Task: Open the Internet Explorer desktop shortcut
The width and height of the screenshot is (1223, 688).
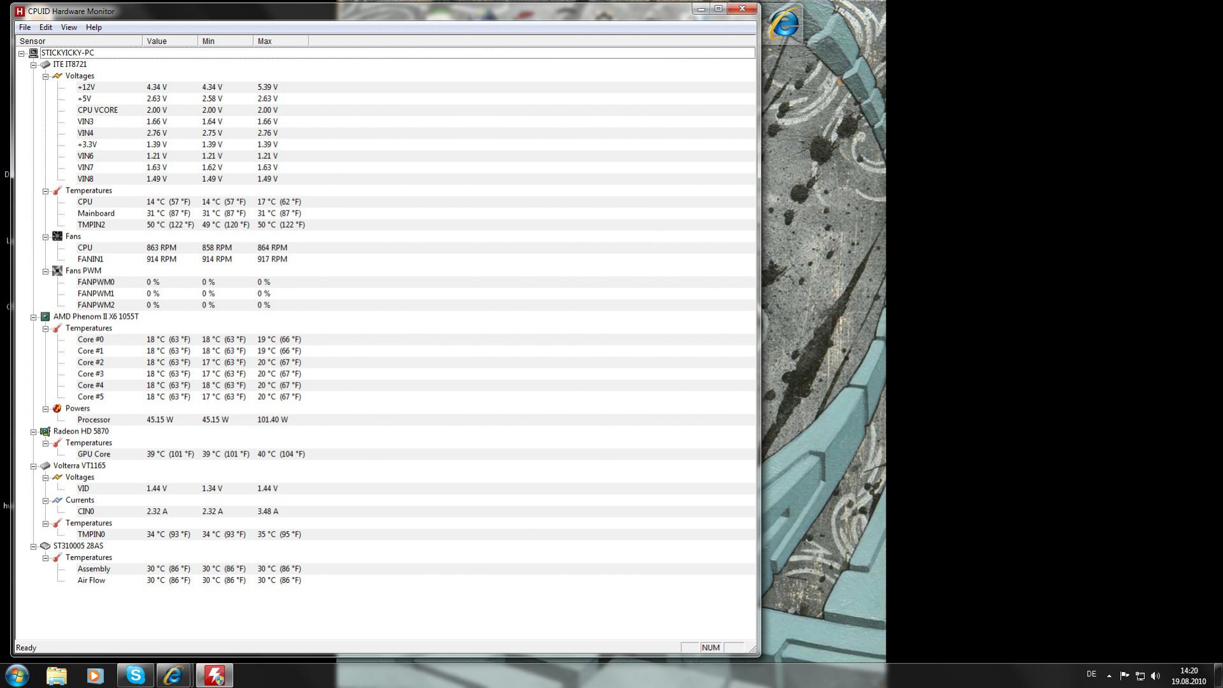Action: click(785, 24)
